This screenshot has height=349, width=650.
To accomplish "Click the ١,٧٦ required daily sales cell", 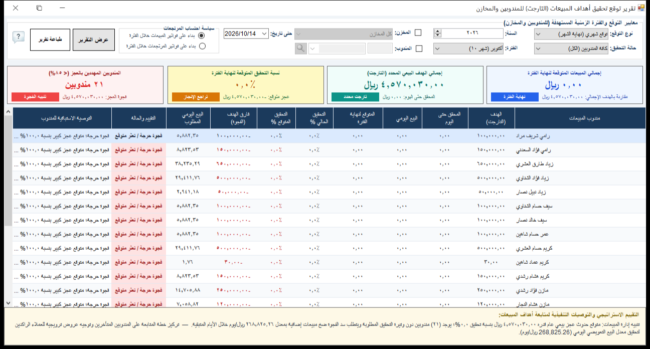I will [189, 262].
